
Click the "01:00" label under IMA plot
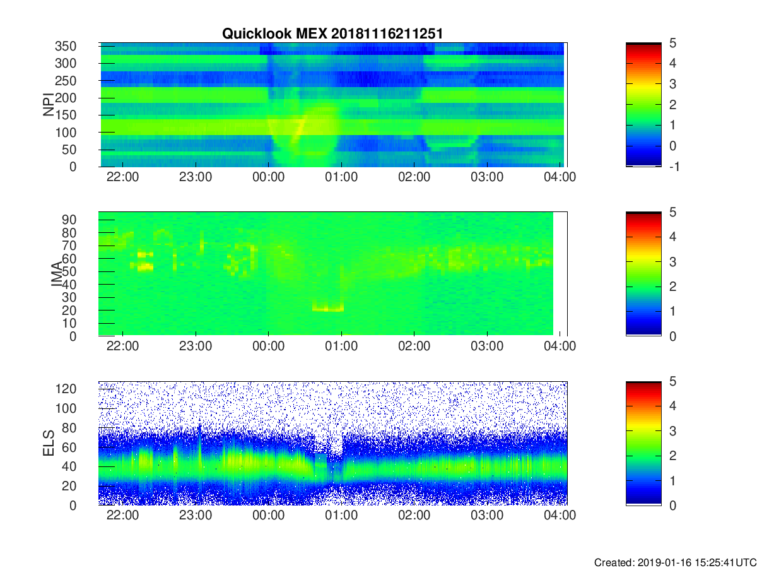coord(341,346)
